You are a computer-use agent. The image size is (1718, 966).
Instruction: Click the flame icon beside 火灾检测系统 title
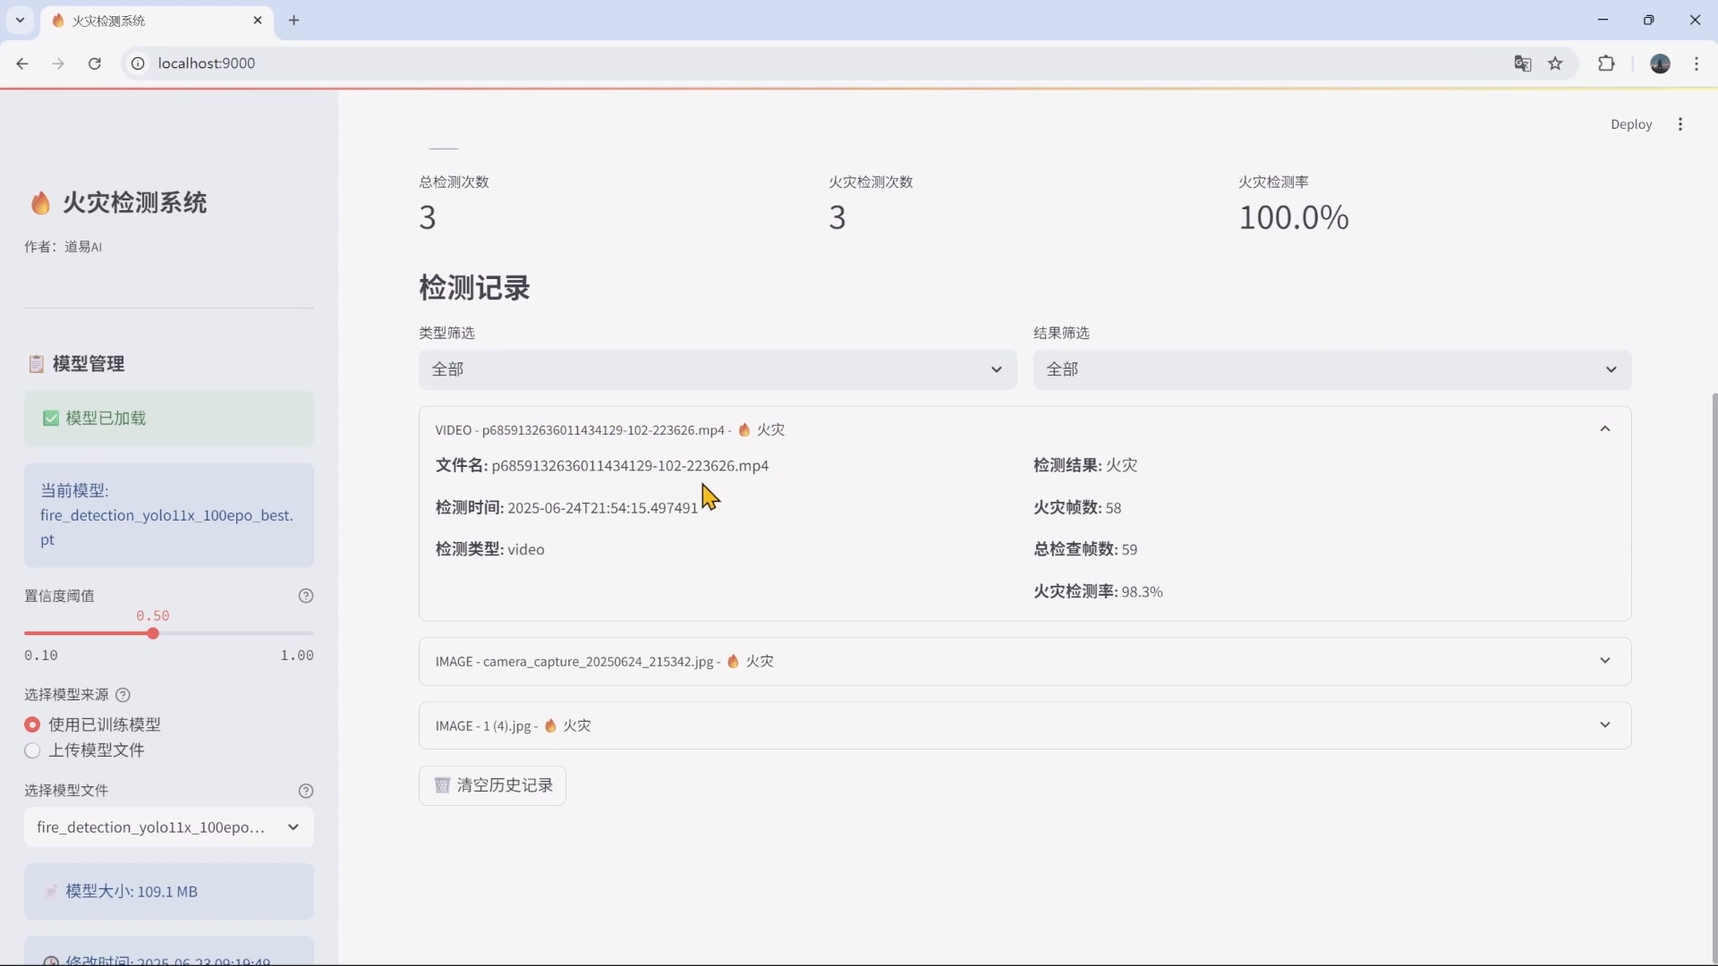coord(39,202)
